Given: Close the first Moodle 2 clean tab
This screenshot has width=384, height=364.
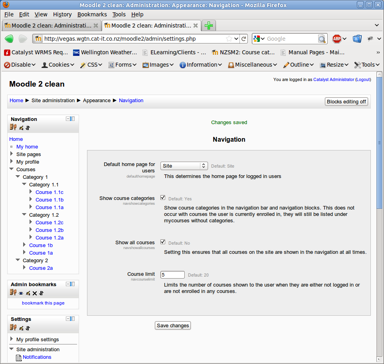Looking at the screenshot, I should 96,26.
